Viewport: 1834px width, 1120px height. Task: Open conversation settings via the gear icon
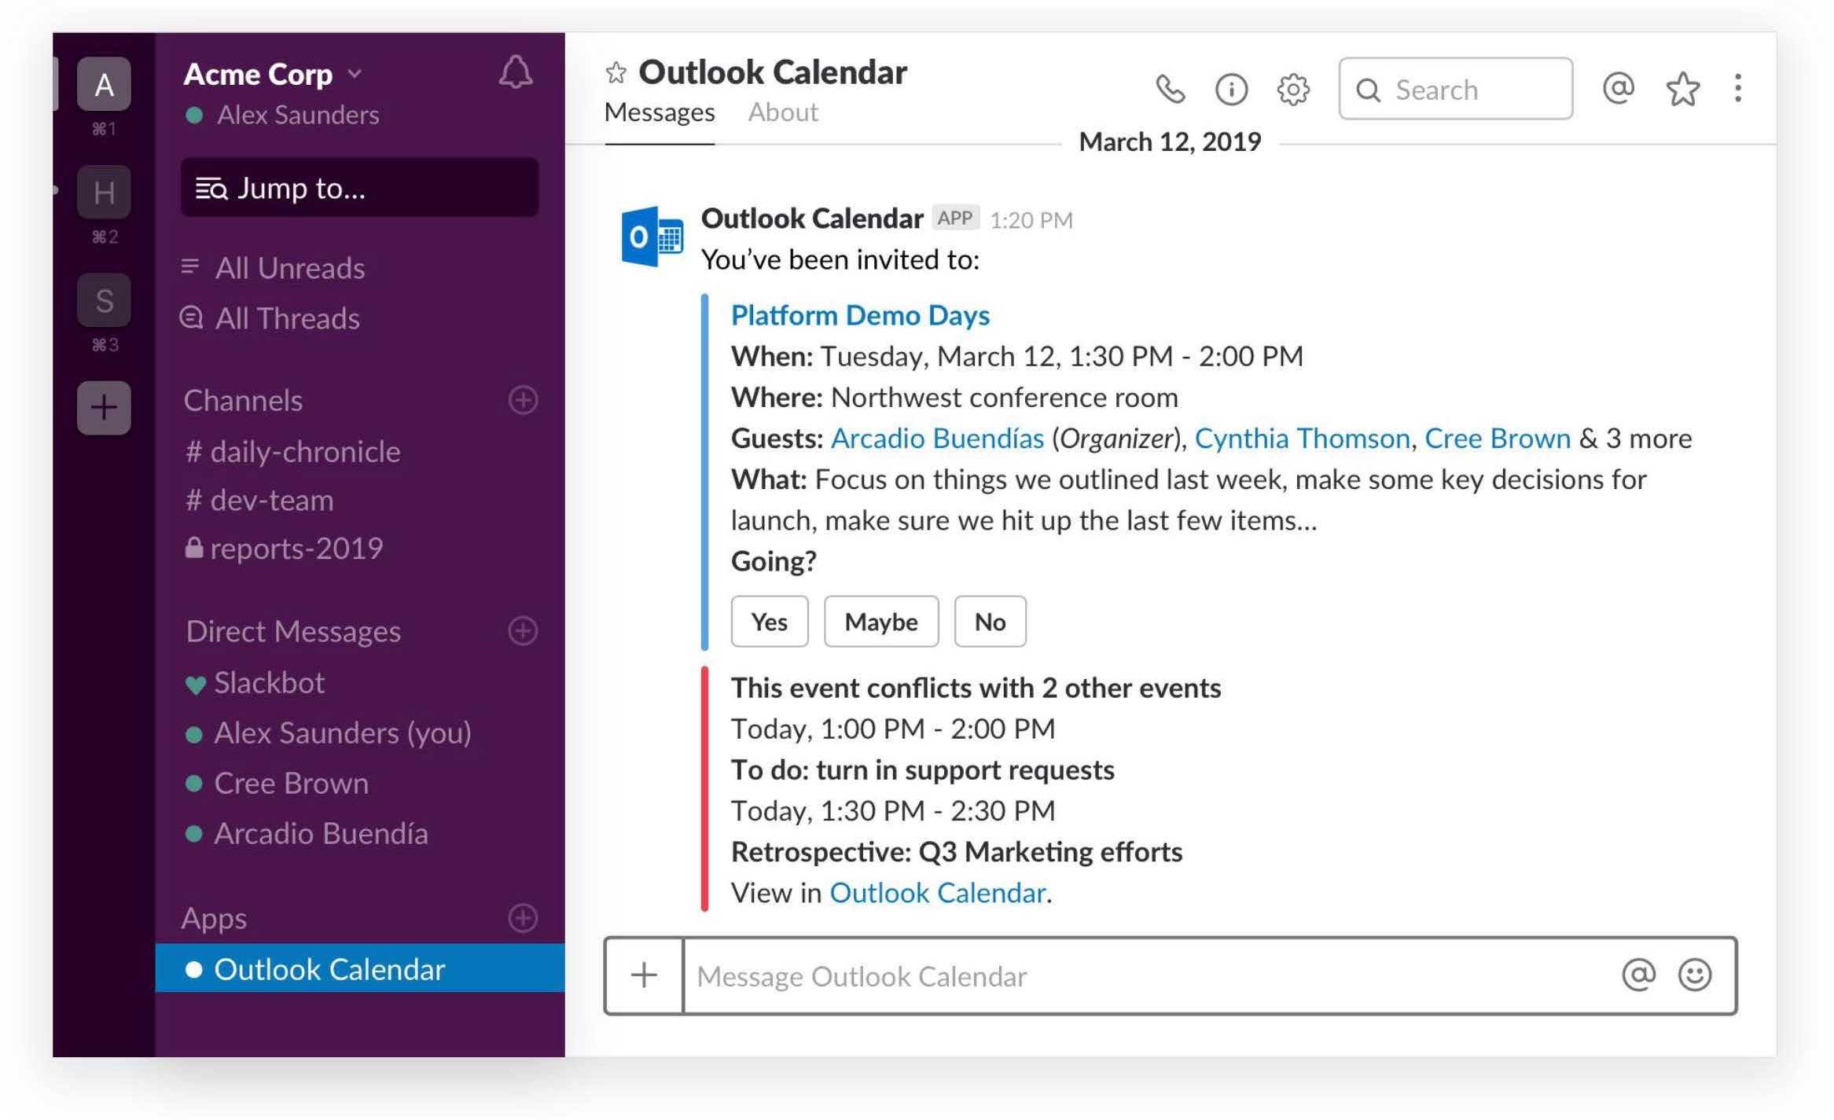[1292, 89]
